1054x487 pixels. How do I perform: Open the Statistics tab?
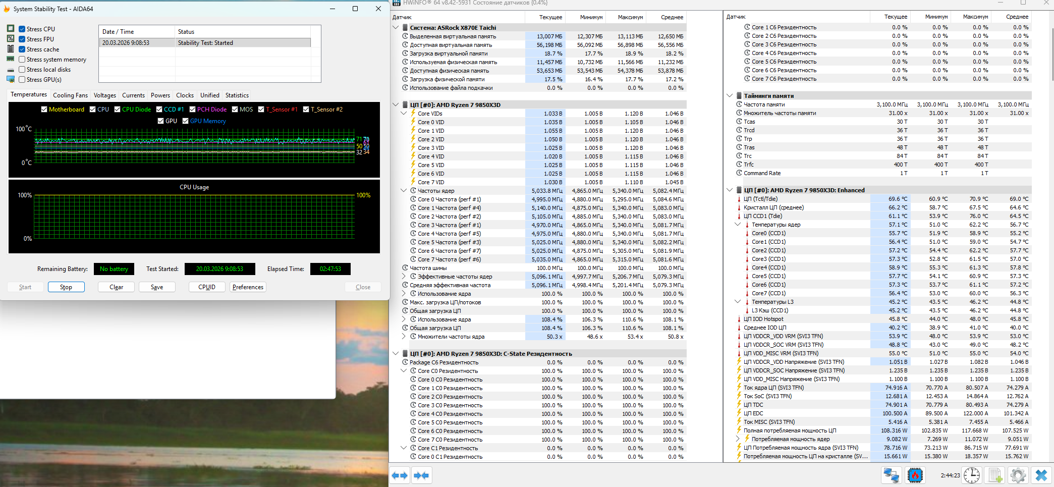coord(237,95)
